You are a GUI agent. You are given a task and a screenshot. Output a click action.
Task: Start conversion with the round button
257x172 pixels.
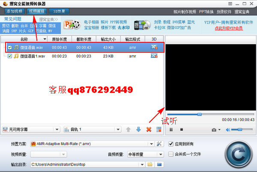click(x=239, y=154)
